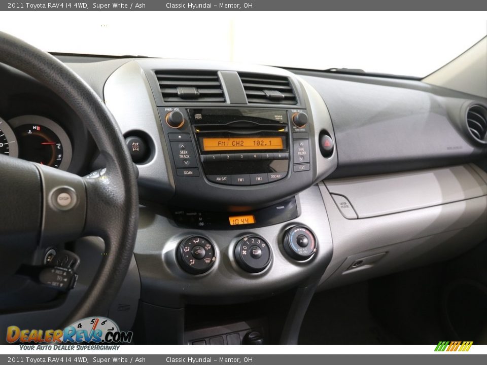The image size is (487, 365).
Task: Switch to FM1 band
Action: (241, 179)
